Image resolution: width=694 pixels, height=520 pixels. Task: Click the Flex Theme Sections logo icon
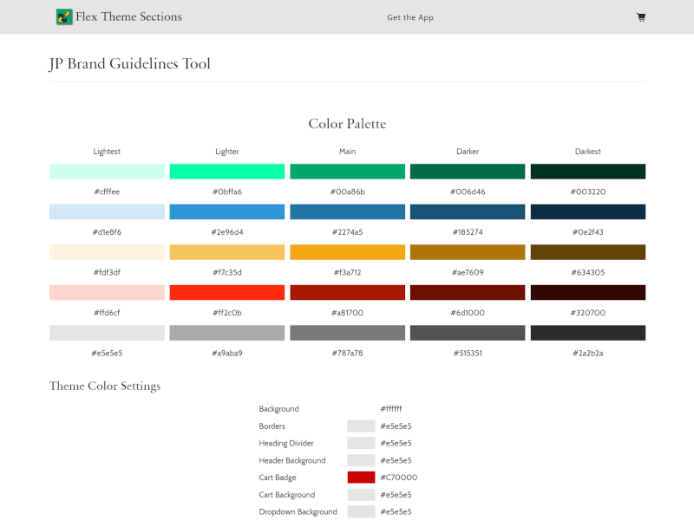tap(64, 16)
